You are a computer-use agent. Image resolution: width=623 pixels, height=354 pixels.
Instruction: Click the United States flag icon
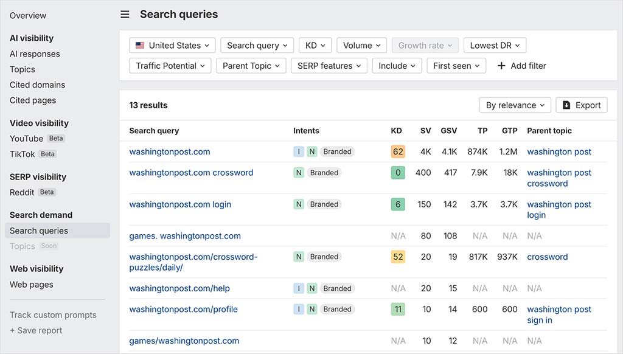pos(139,45)
